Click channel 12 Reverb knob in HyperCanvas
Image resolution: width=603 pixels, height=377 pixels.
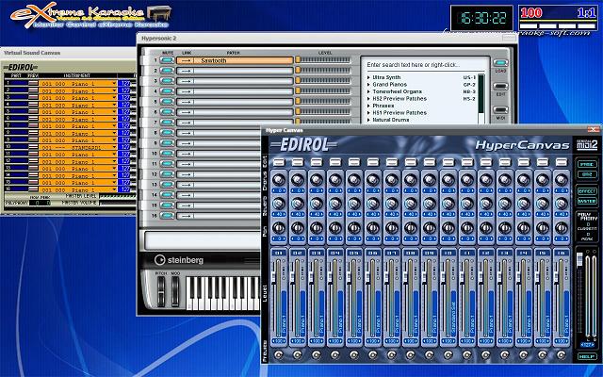click(486, 204)
